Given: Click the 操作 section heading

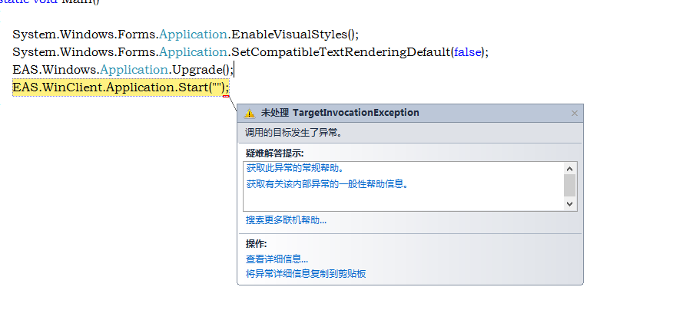Looking at the screenshot, I should 256,244.
